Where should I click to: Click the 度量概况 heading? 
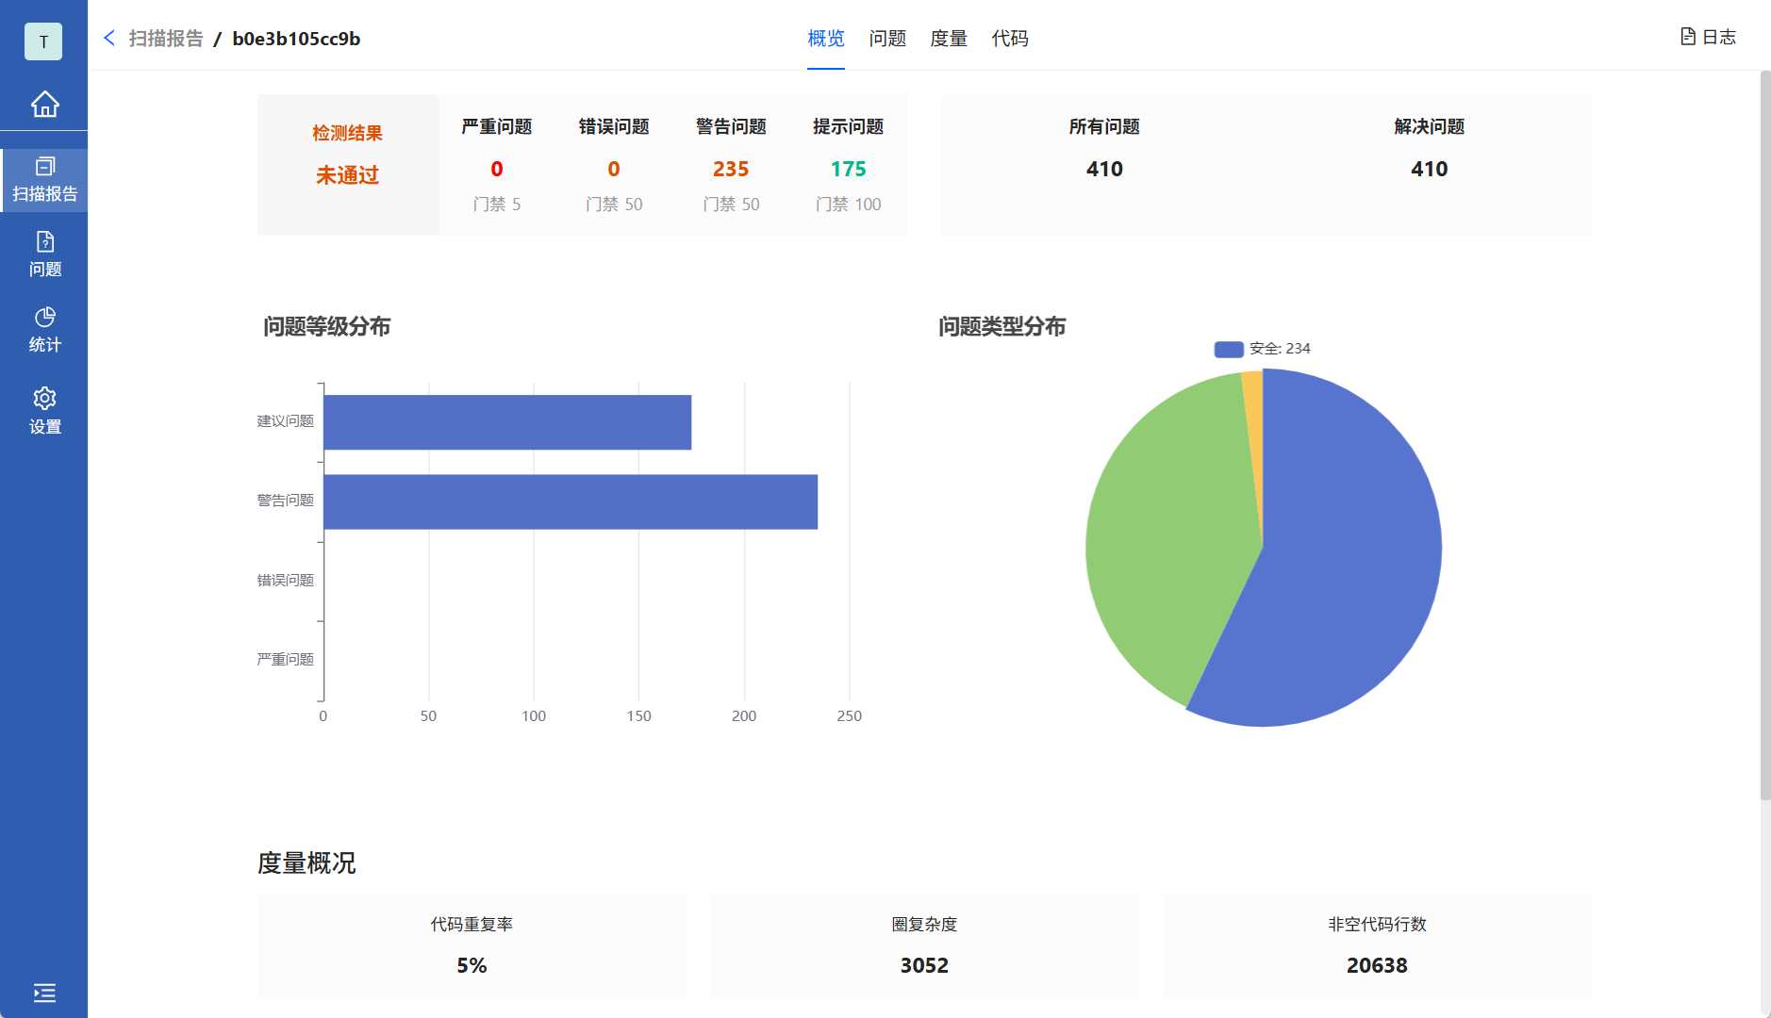click(x=306, y=863)
